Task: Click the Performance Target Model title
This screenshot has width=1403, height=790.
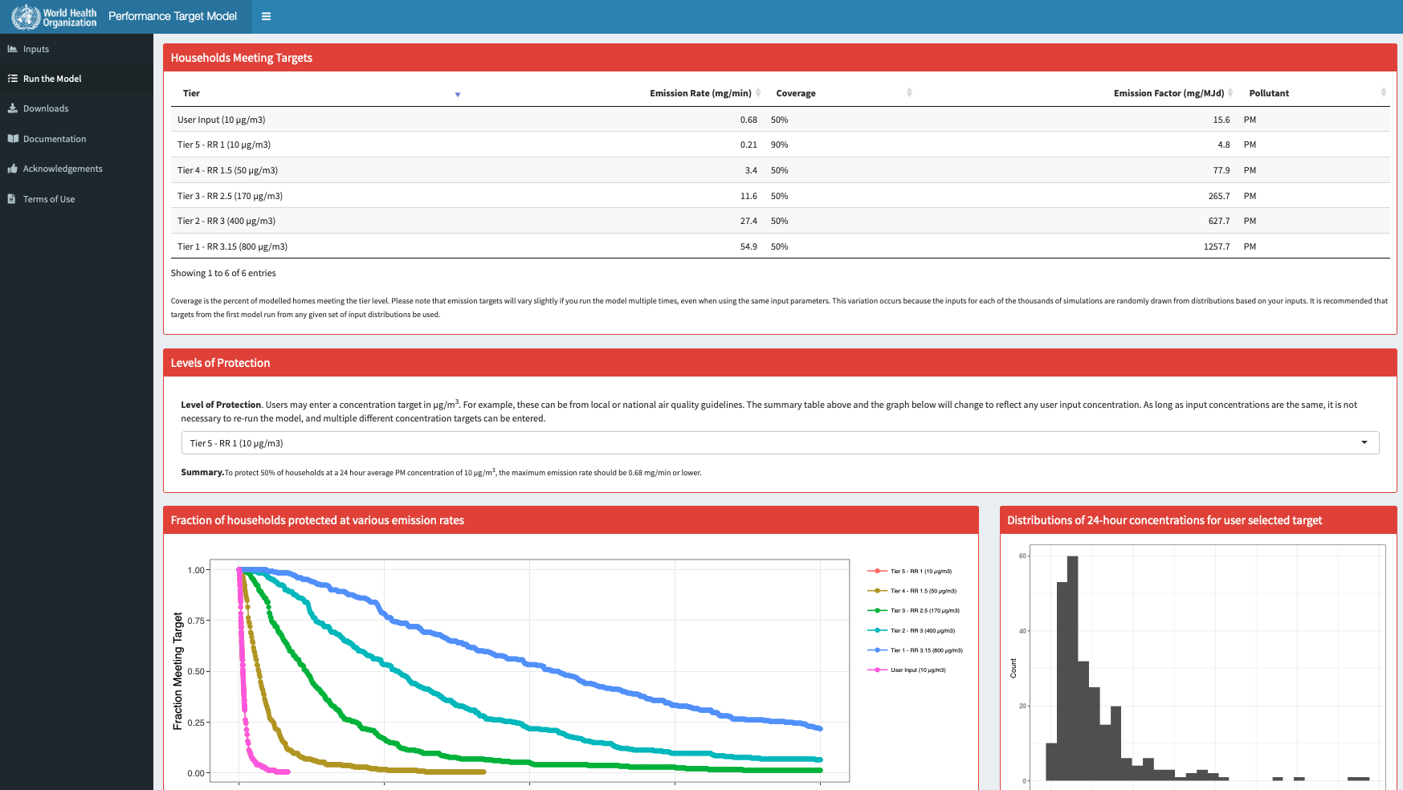Action: pyautogui.click(x=173, y=16)
